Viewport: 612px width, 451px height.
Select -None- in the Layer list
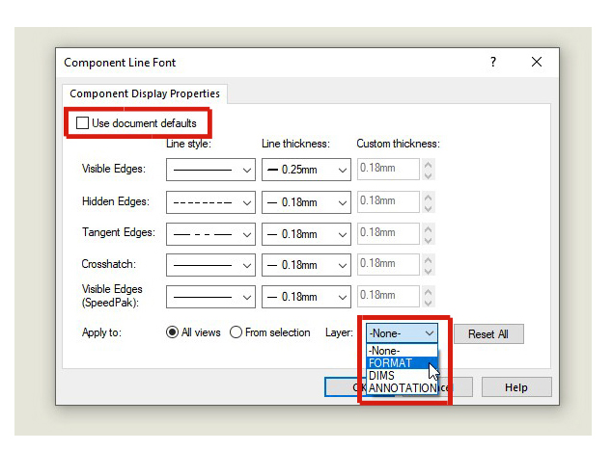(385, 351)
